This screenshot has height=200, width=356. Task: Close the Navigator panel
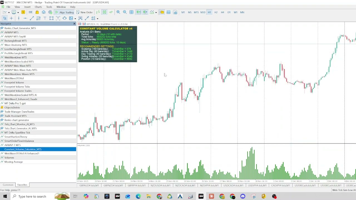[74, 24]
